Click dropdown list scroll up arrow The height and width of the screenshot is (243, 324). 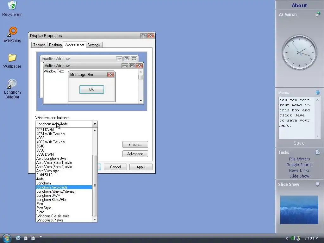click(95, 130)
